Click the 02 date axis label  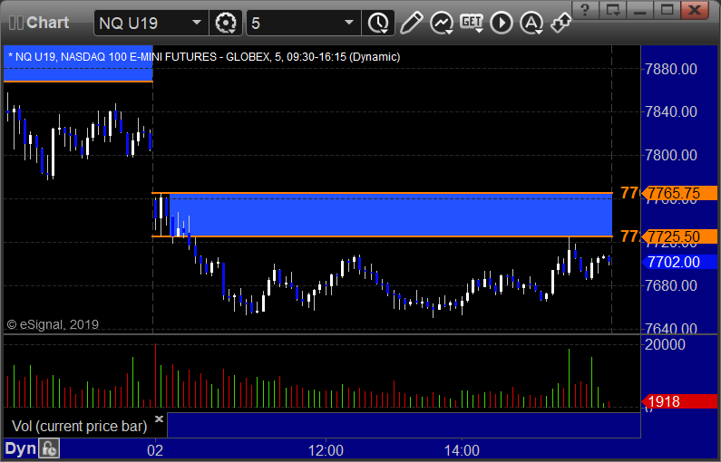[155, 450]
